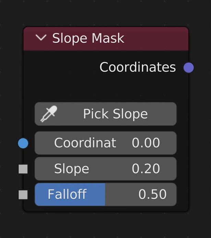The width and height of the screenshot is (211, 238).
Task: Click the Slope label text
Action: click(x=71, y=169)
